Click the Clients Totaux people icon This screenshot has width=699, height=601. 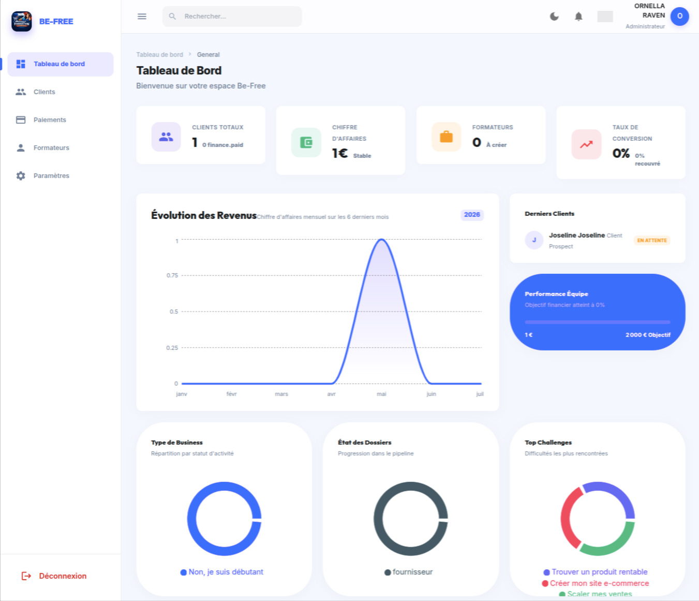[x=166, y=137]
